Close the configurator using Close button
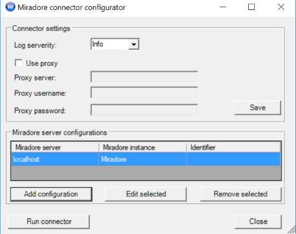296x234 pixels. pos(258,222)
